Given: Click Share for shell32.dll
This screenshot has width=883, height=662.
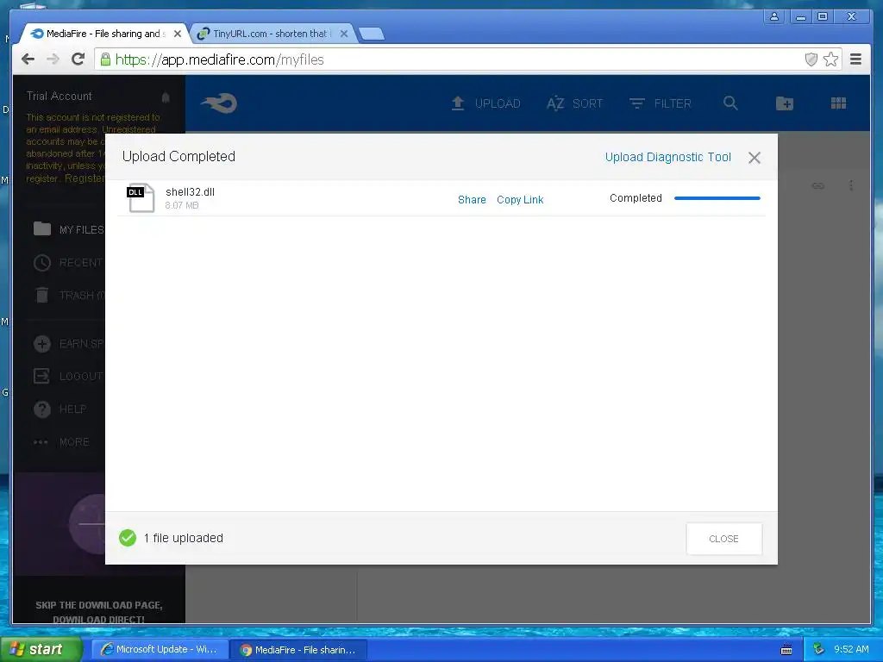Looking at the screenshot, I should tap(472, 200).
